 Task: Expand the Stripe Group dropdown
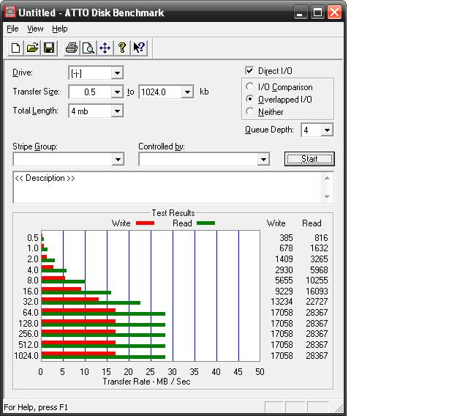[118, 159]
